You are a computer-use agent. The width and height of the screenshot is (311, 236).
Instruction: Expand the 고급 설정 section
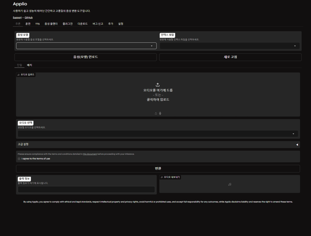click(158, 145)
